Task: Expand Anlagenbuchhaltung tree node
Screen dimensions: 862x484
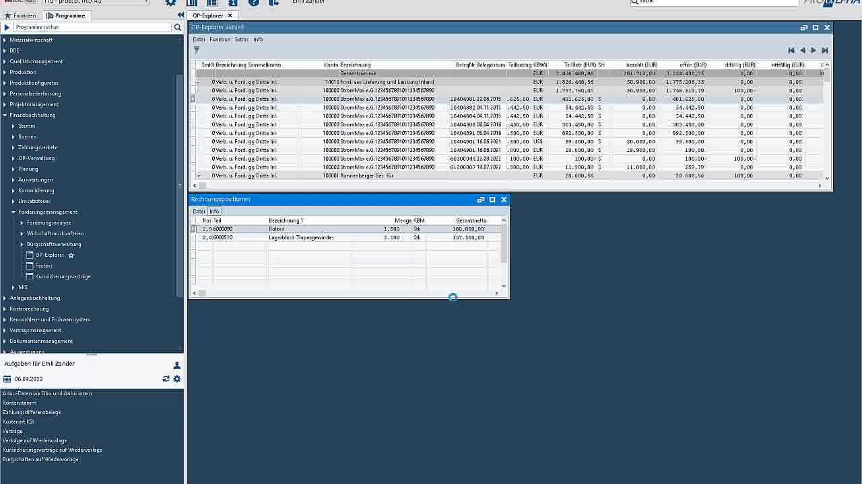Action: 5,298
